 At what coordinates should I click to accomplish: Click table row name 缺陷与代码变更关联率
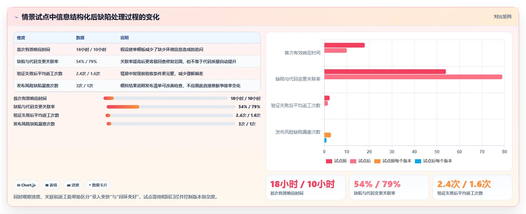tap(38, 62)
